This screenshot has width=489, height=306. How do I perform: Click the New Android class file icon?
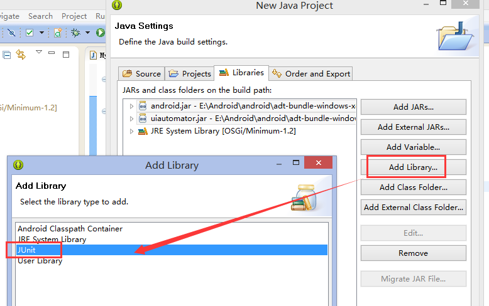(x=58, y=33)
